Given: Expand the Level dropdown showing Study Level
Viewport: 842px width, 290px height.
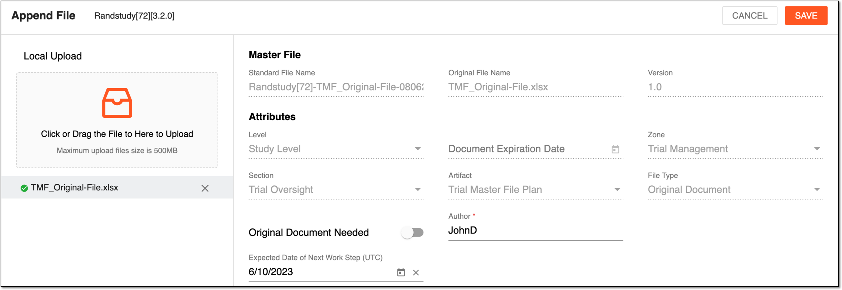Looking at the screenshot, I should pyautogui.click(x=336, y=149).
